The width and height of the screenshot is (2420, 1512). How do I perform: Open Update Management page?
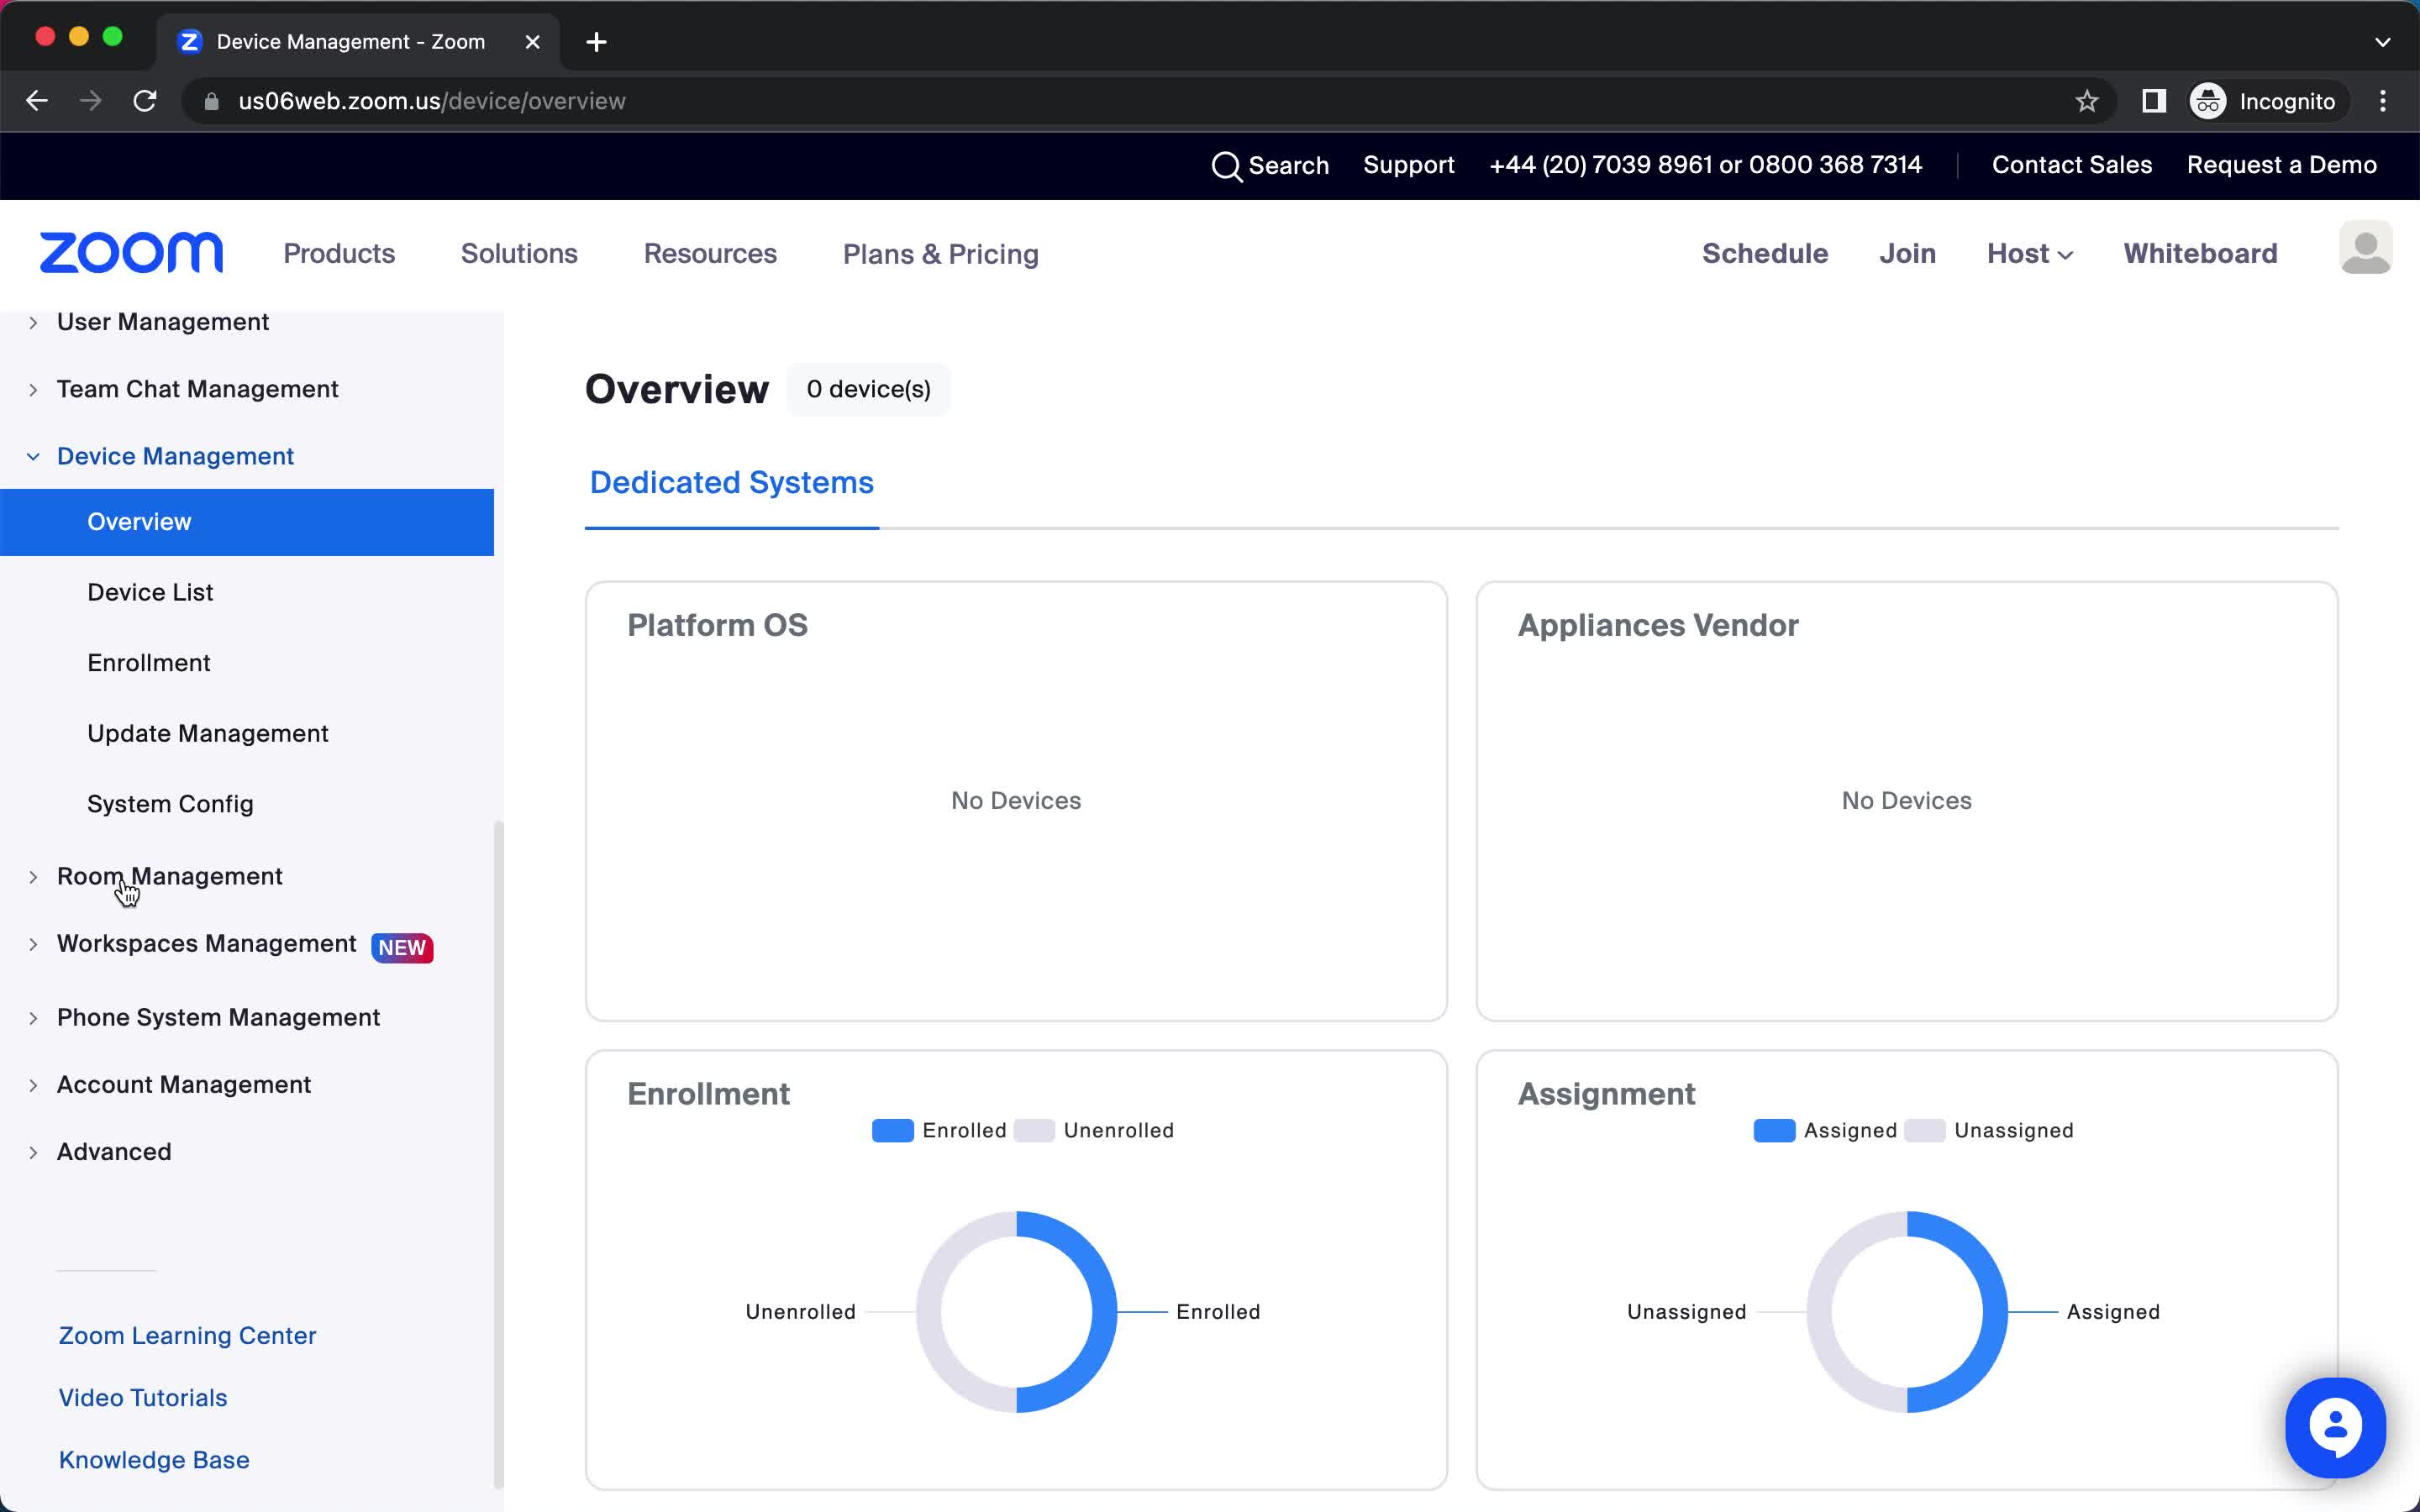point(208,733)
